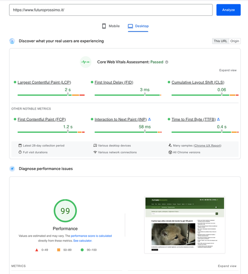The height and width of the screenshot is (274, 248).
Task: Click the Core Web Vitals pulse icon
Action: tap(86, 62)
